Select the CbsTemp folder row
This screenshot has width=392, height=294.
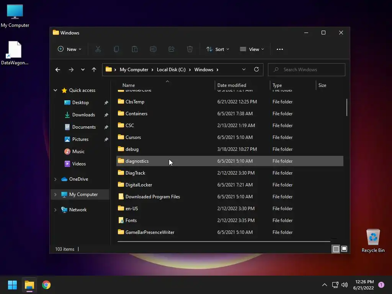(230, 102)
